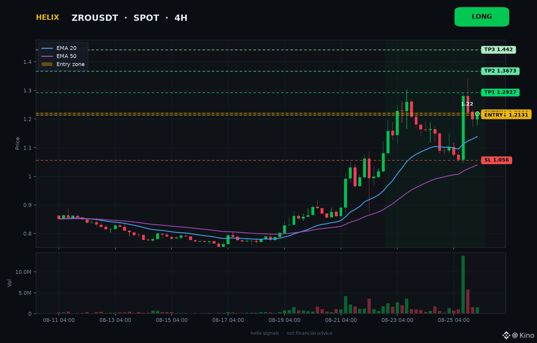
Task: Click the TP2 1.3673 target label
Action: click(500, 71)
